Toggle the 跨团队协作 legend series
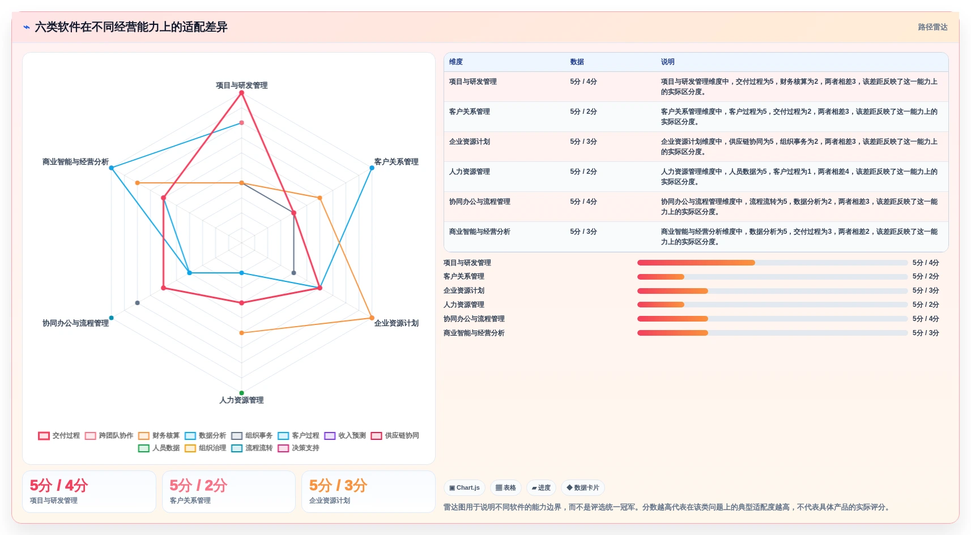971x535 pixels. coord(109,435)
